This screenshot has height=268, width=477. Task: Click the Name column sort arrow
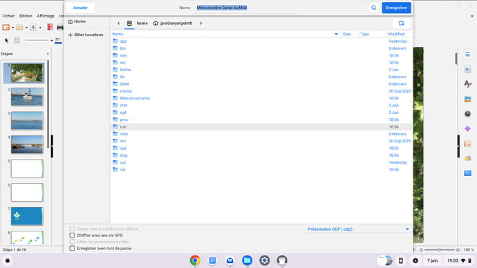tap(336, 34)
